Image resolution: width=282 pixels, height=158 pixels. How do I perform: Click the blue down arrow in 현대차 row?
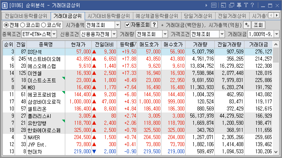pyautogui.click(x=94, y=151)
